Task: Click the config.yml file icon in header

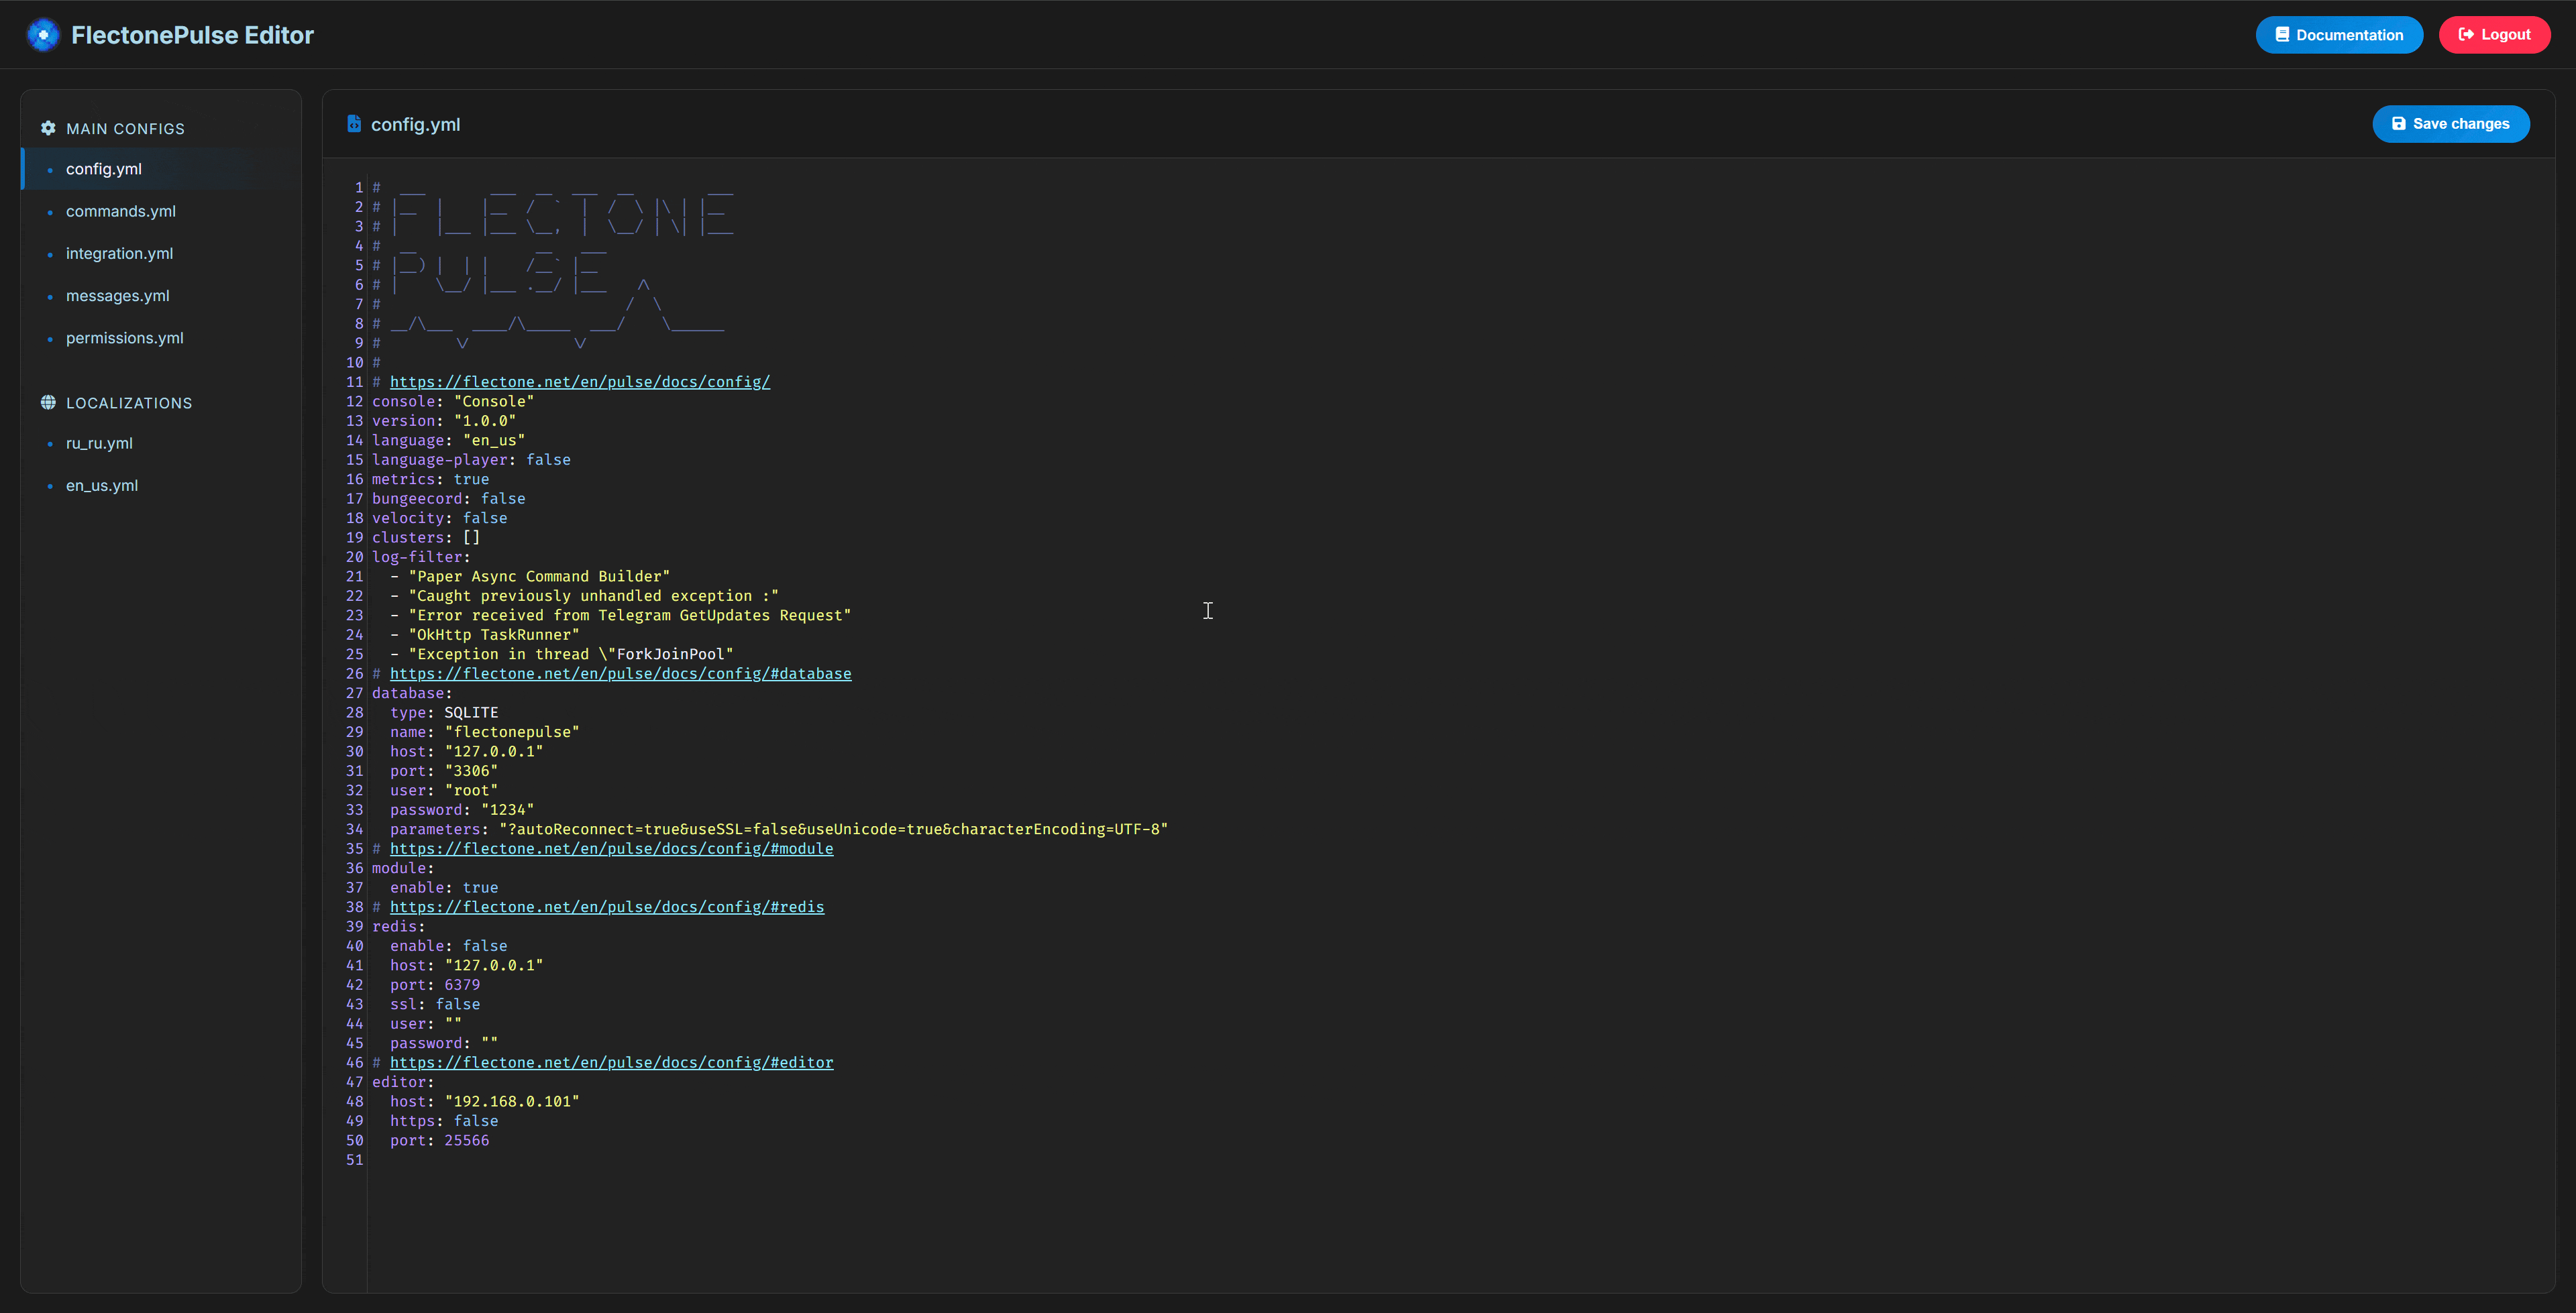Action: pos(354,124)
